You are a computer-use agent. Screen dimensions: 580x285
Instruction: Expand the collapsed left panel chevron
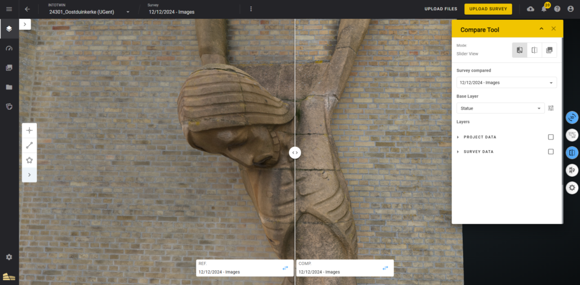coord(25,24)
